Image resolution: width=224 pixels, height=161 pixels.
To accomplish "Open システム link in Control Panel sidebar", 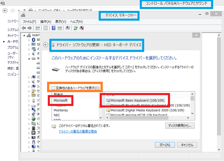I will (x=13, y=30).
